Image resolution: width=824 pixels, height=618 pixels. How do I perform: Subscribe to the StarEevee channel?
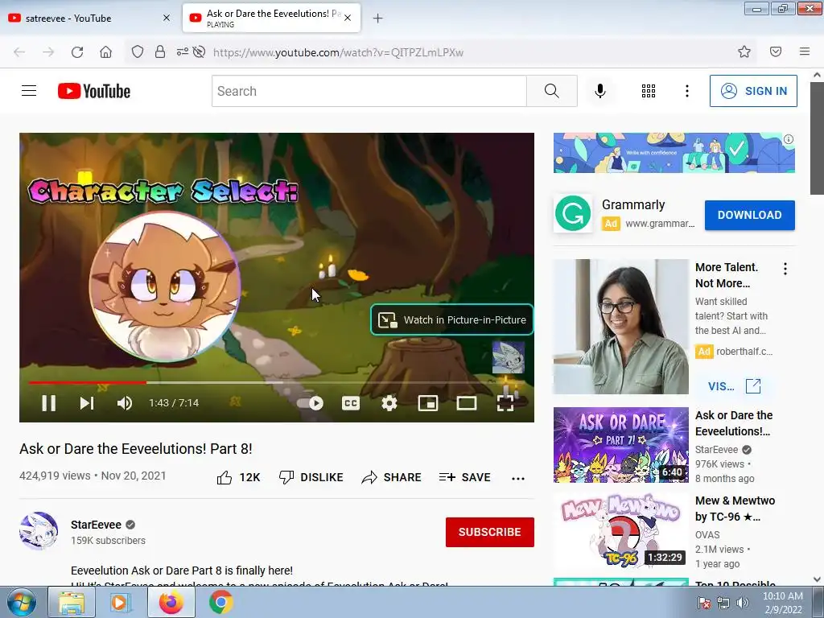coord(490,532)
